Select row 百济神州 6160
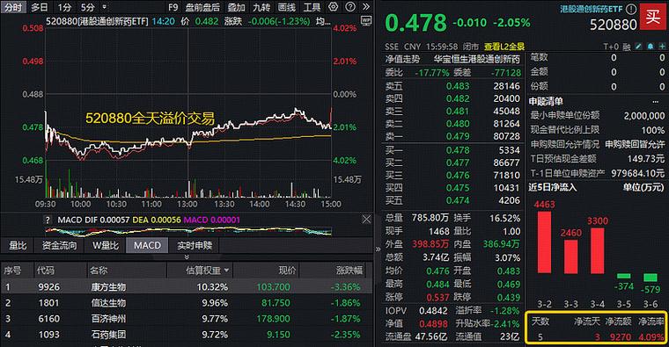This screenshot has width=669, height=347. coord(187,319)
